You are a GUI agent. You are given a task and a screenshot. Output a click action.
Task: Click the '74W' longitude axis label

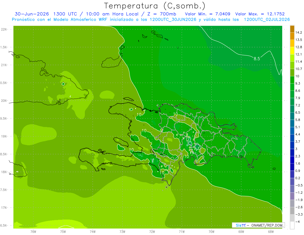(x=93, y=231)
